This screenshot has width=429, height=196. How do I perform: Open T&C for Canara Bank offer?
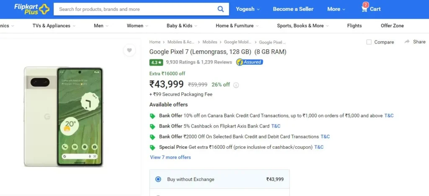coord(389,115)
